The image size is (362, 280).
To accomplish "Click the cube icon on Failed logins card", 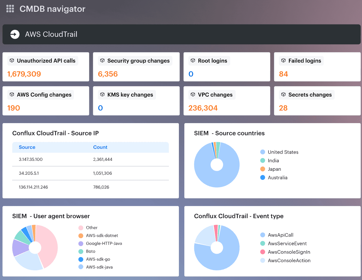I will pos(284,61).
